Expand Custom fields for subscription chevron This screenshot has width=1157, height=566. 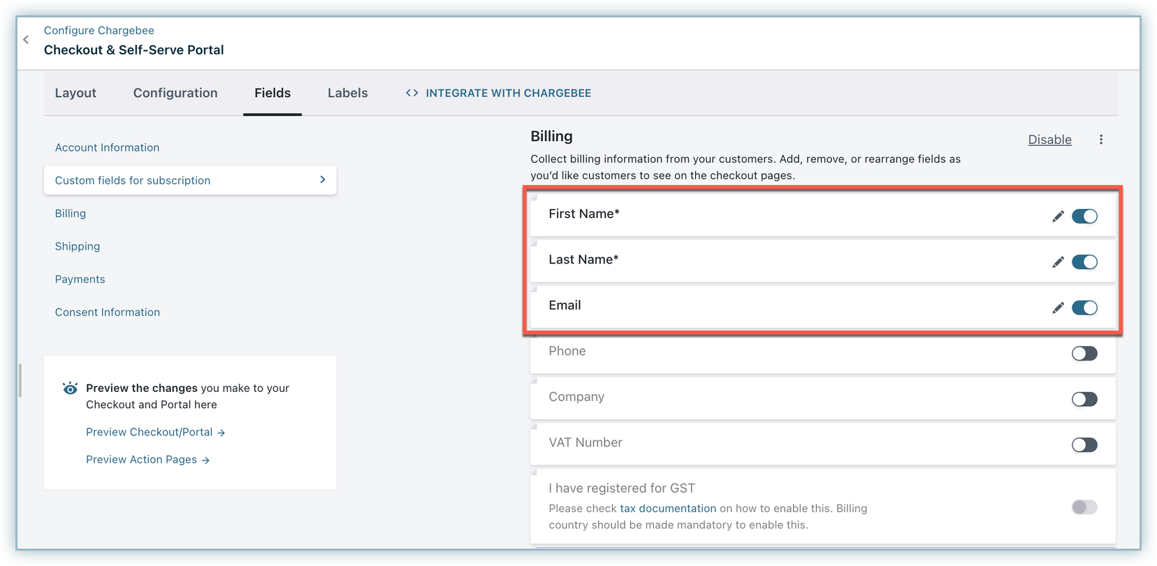tap(322, 180)
